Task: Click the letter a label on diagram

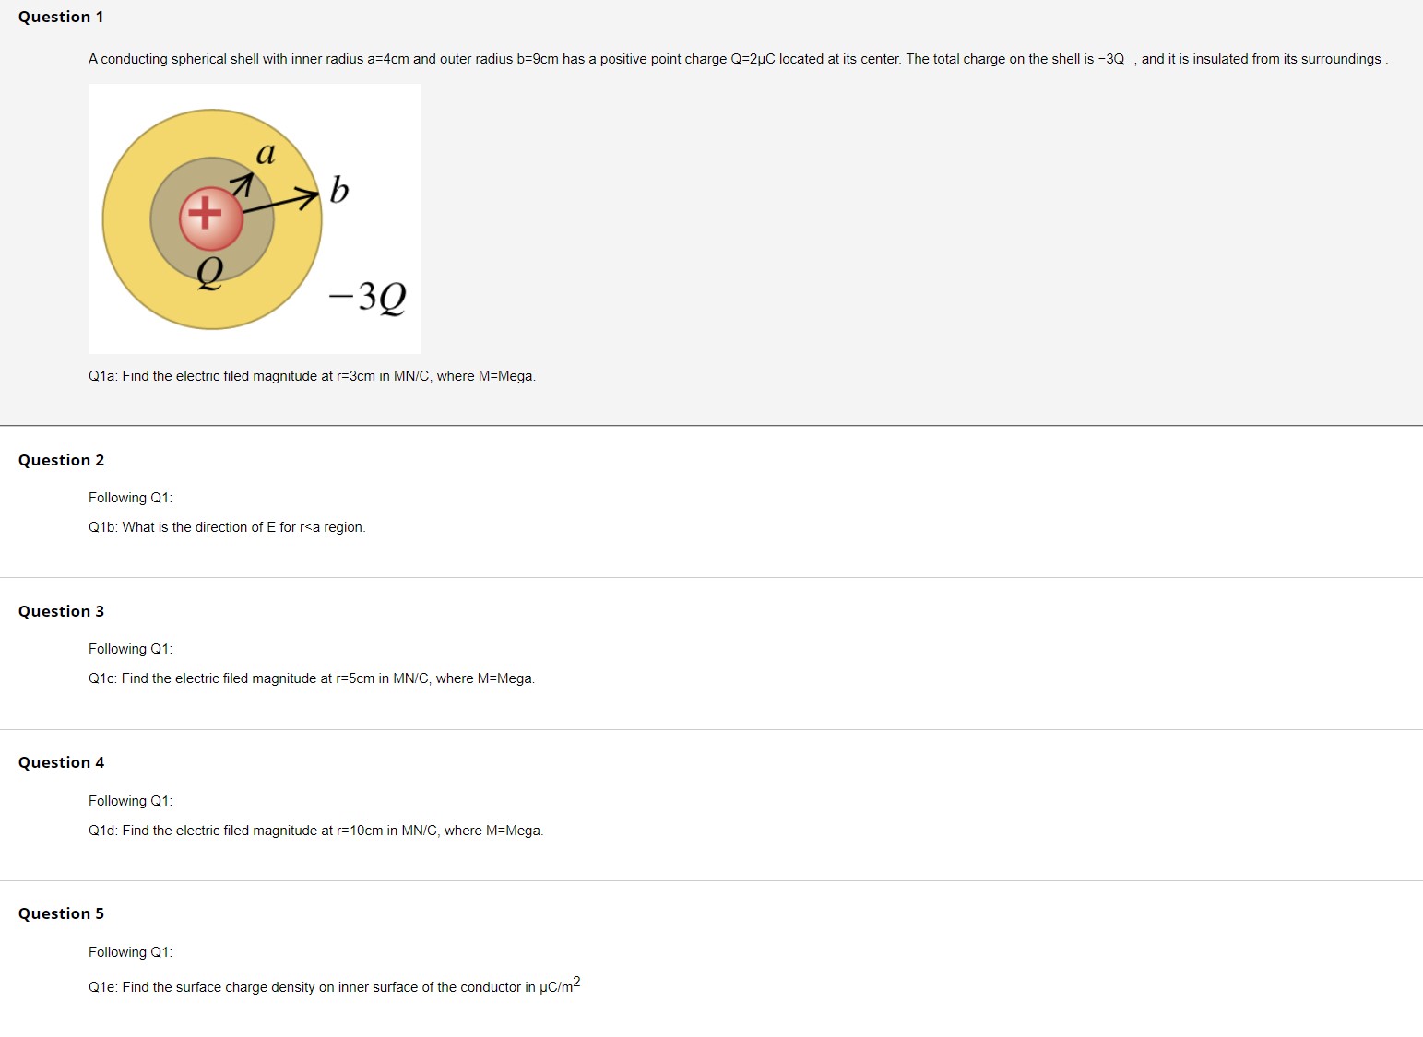Action: click(266, 153)
